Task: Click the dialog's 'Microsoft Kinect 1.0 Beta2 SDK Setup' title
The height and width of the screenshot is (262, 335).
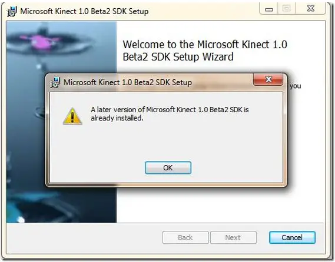Action: click(128, 82)
